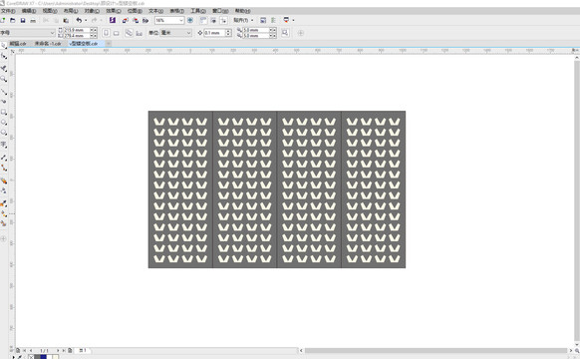
Task: Select the Polygon tool
Action: (4, 132)
